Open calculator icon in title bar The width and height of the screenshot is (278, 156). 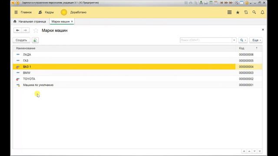point(211,3)
